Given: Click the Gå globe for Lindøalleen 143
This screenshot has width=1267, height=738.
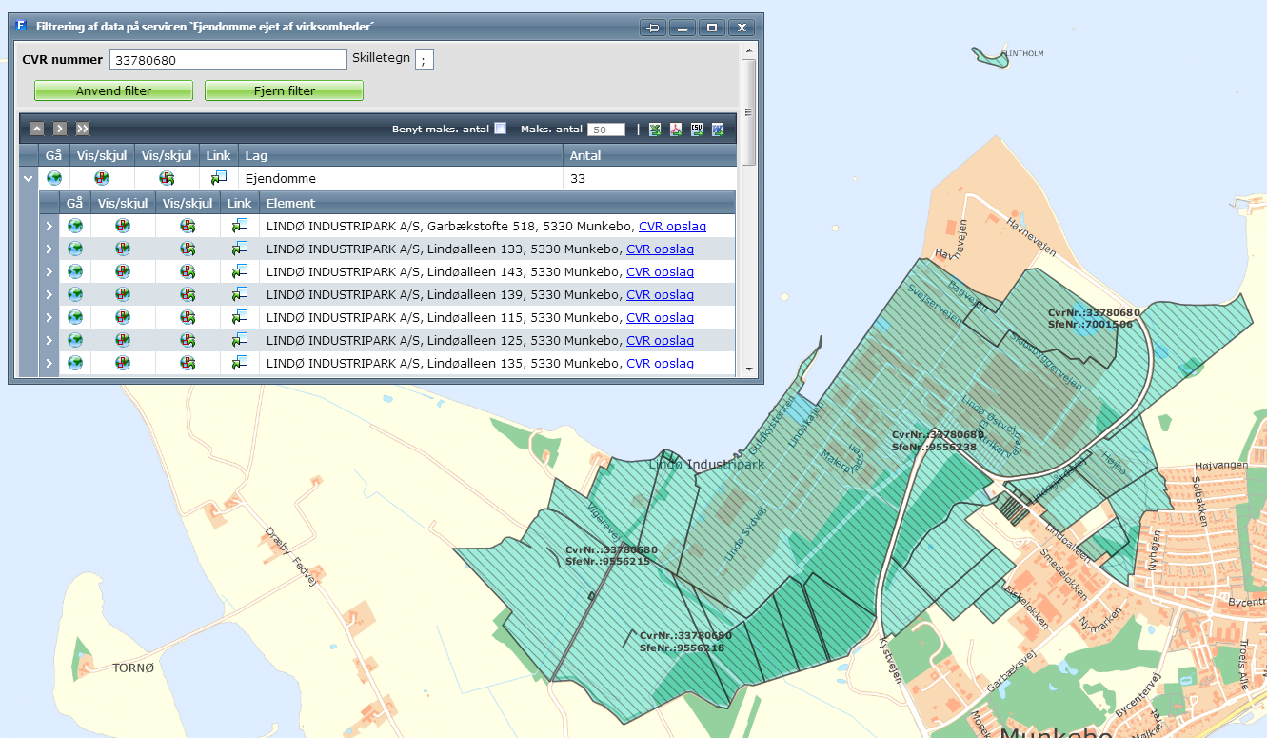Looking at the screenshot, I should pyautogui.click(x=75, y=271).
